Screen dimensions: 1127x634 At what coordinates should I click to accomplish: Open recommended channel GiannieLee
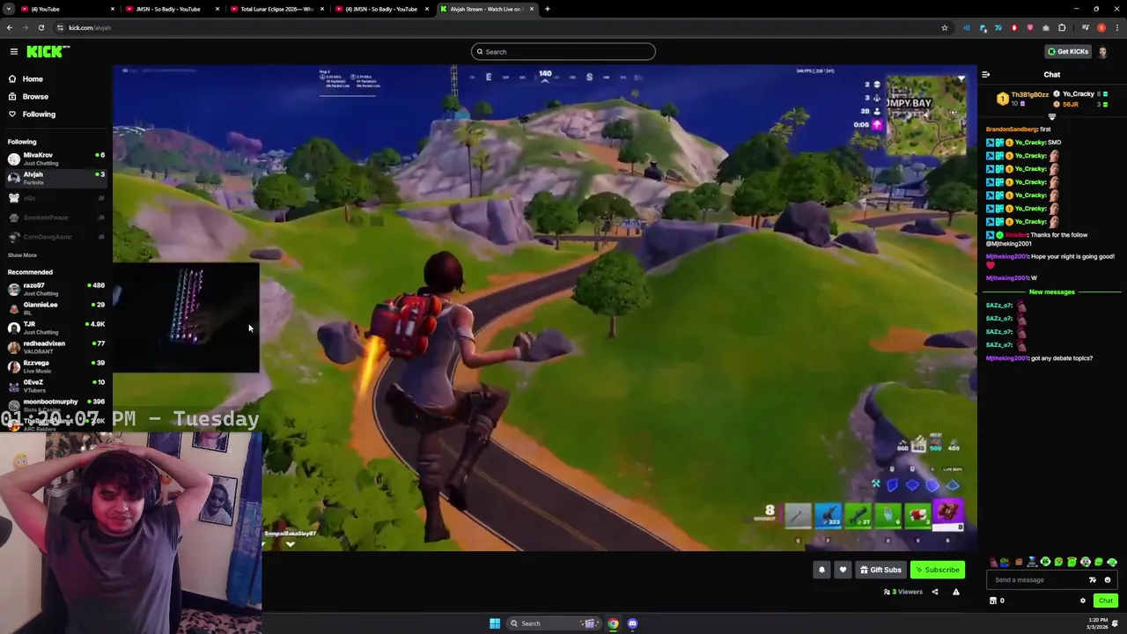[x=55, y=308]
